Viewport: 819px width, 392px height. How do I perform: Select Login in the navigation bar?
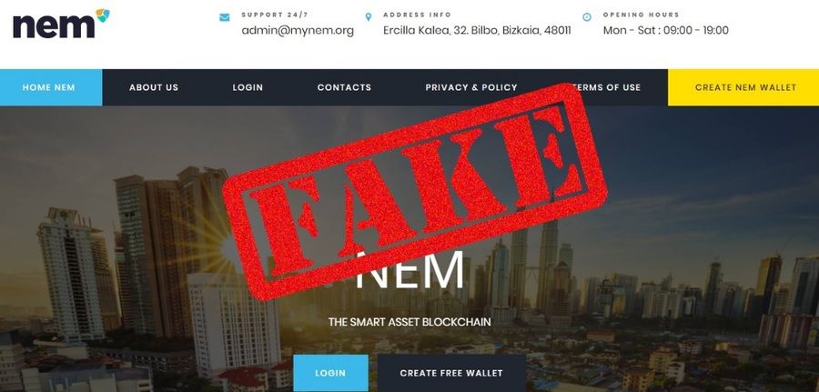(x=248, y=87)
